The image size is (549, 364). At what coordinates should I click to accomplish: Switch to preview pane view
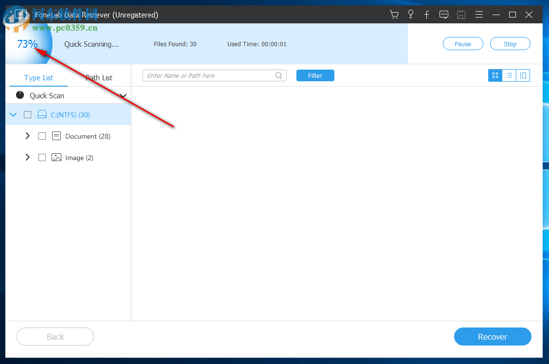click(x=523, y=75)
